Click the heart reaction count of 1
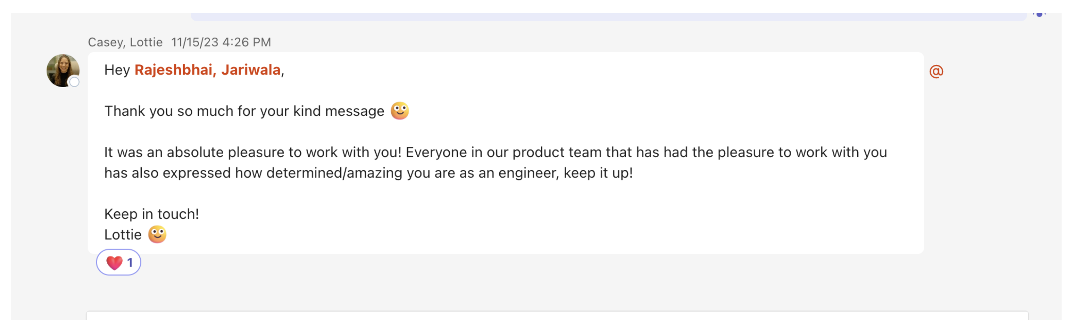 click(130, 262)
